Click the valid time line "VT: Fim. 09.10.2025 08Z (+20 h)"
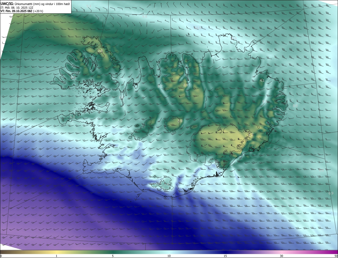This screenshot has height=258, width=338. coord(21,11)
